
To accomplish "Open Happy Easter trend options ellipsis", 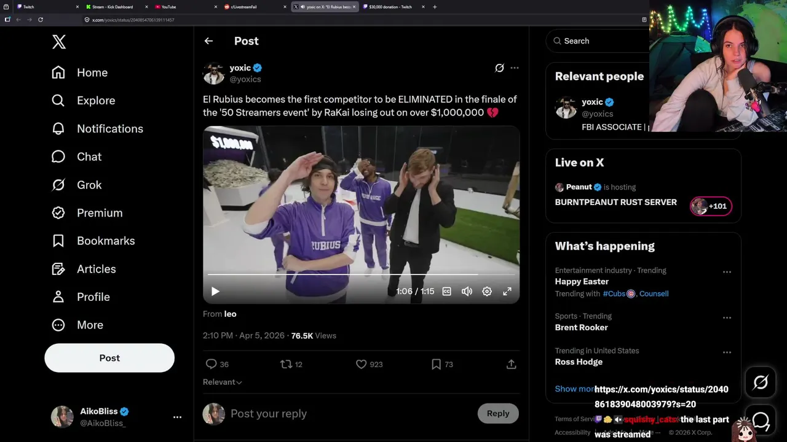I will pos(727,272).
